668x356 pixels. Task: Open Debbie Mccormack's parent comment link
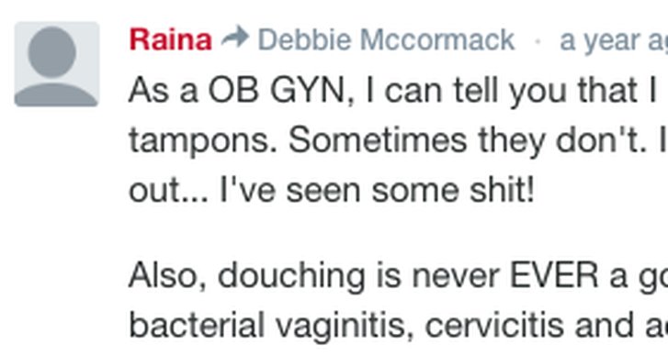387,40
